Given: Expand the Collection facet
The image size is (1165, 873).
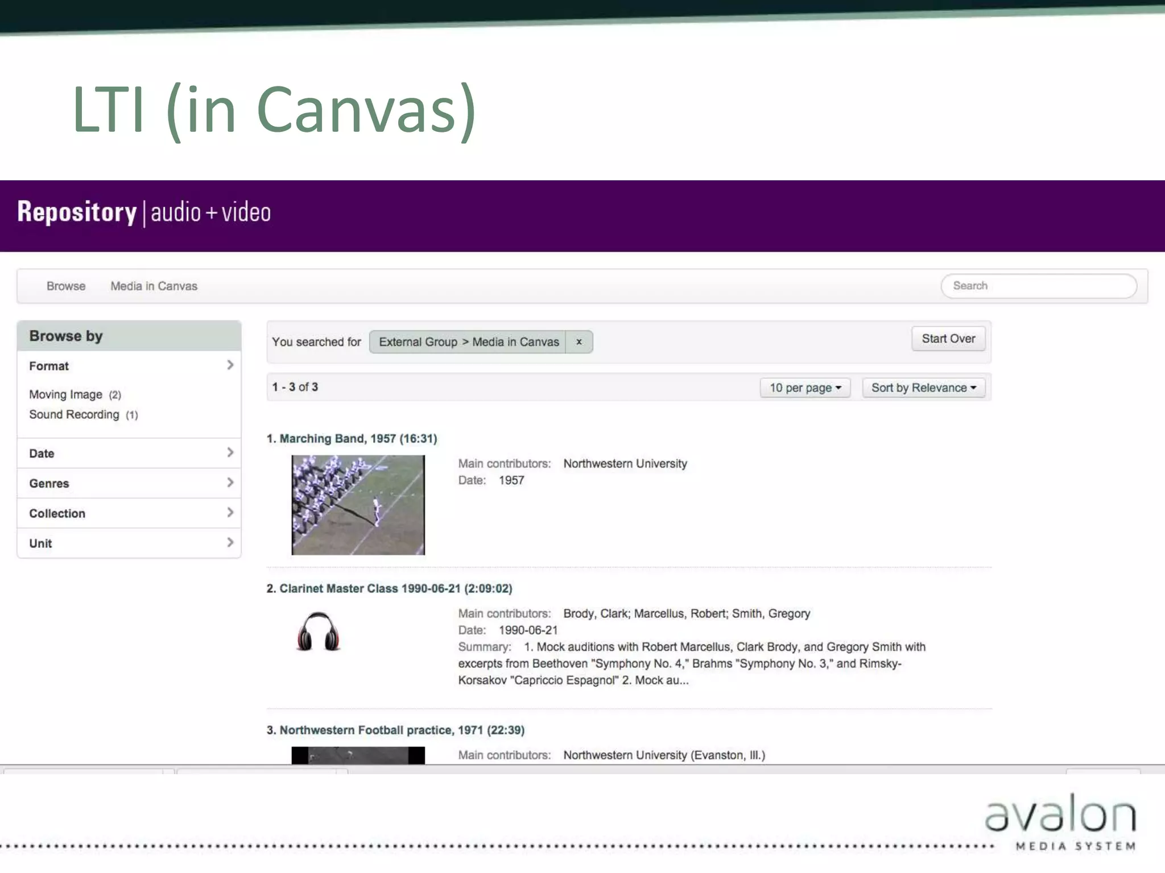Looking at the screenshot, I should (x=129, y=513).
